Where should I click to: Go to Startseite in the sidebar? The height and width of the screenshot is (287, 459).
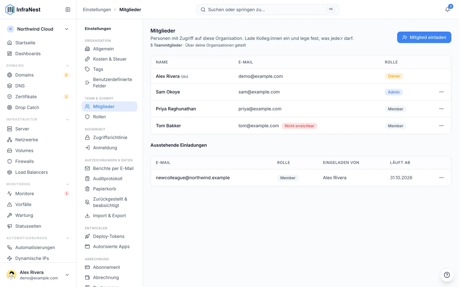[38, 43]
